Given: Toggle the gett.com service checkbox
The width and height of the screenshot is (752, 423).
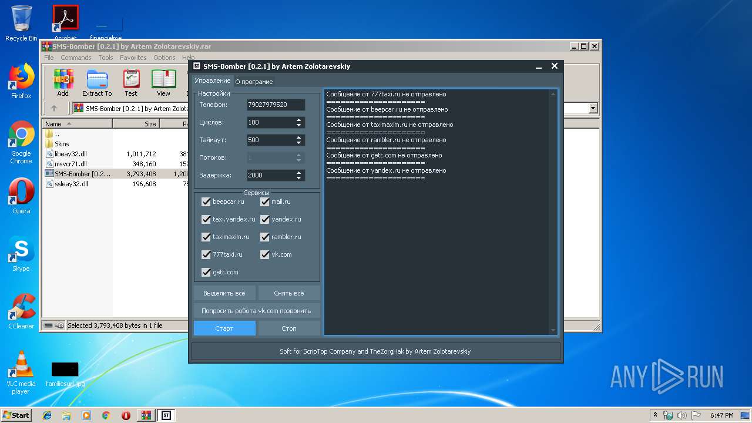Looking at the screenshot, I should pos(206,272).
